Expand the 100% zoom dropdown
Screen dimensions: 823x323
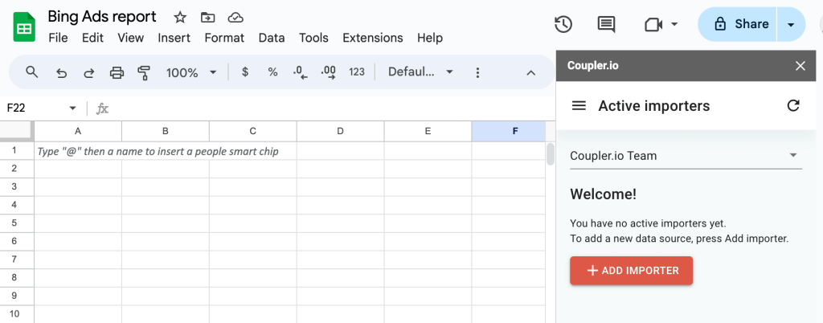[x=191, y=72]
